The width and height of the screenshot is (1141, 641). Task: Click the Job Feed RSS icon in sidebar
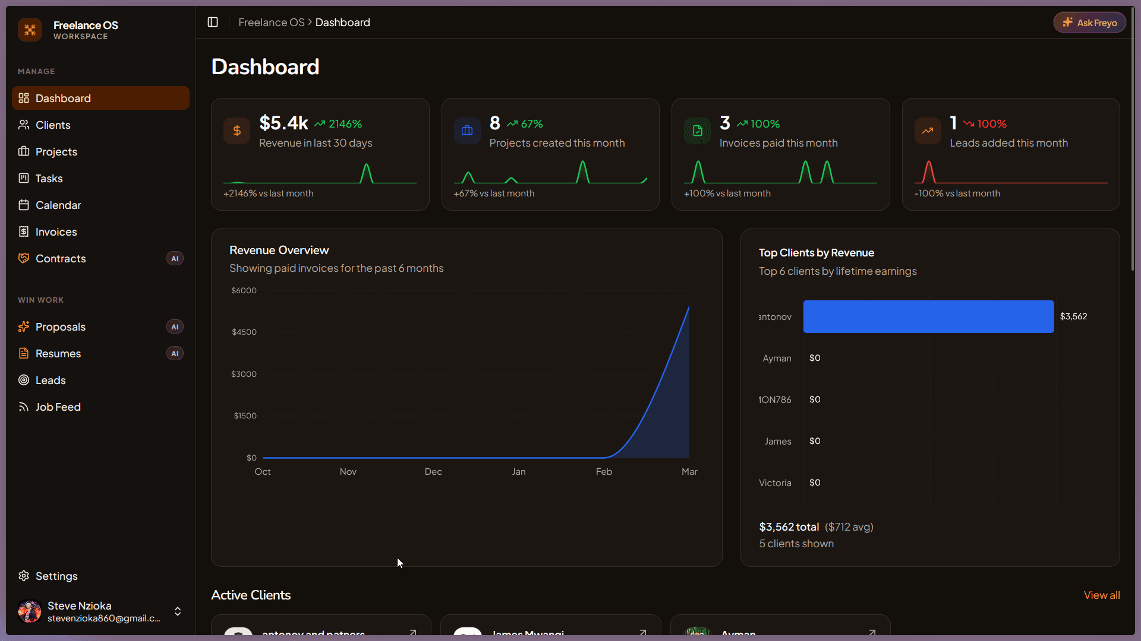23,407
